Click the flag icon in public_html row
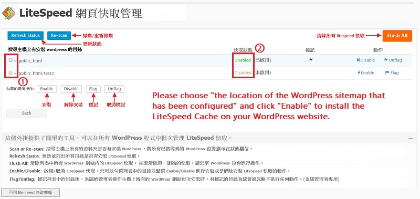This screenshot has height=199, width=420. click(x=310, y=60)
